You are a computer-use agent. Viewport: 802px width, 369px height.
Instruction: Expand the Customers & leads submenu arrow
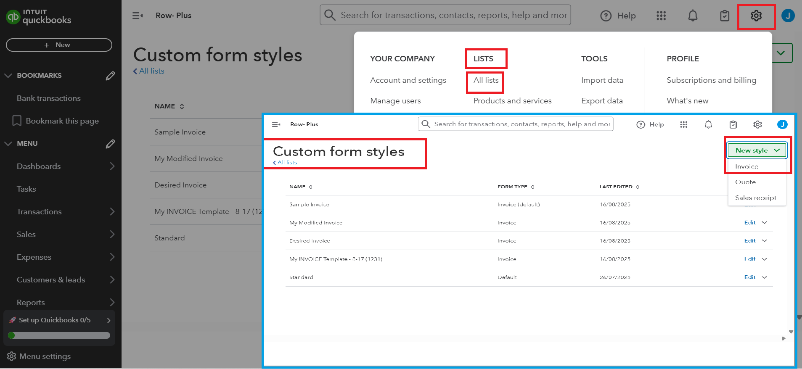coord(112,280)
